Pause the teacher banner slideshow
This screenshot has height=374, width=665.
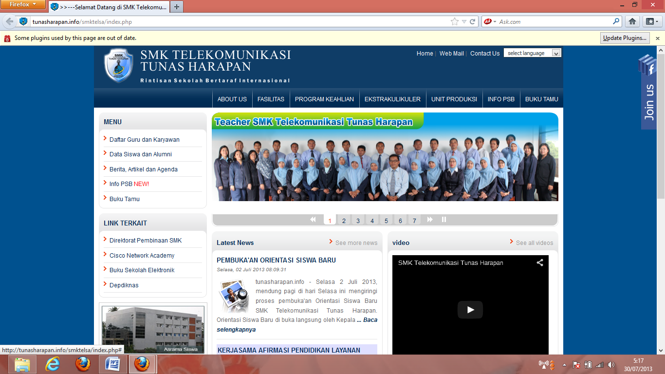tap(443, 220)
